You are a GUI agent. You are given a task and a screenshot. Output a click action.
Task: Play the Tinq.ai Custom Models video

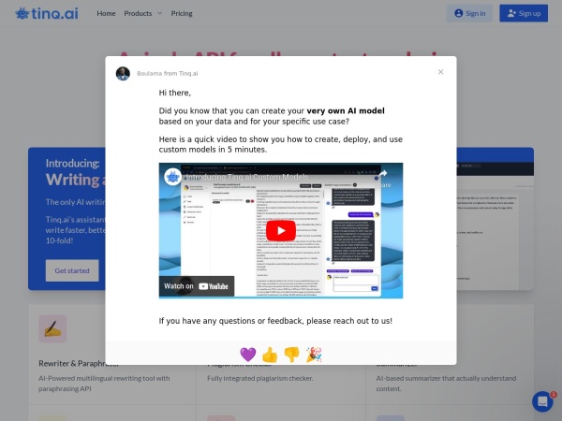(280, 231)
